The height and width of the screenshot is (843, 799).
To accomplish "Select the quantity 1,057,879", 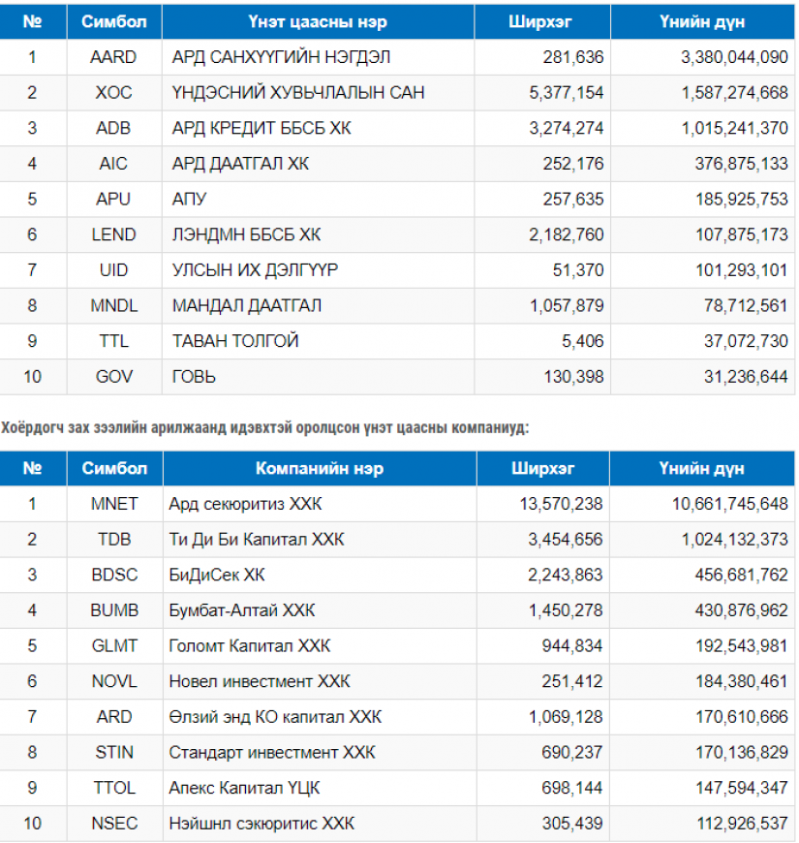I will (567, 305).
